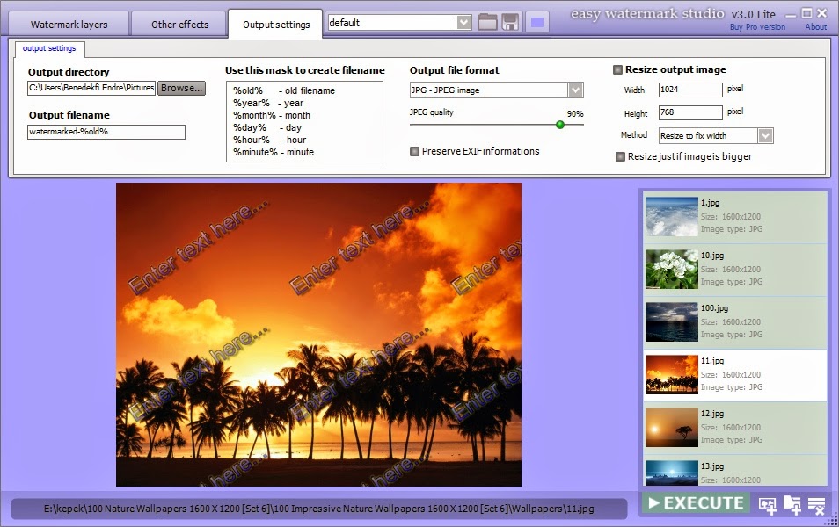This screenshot has height=527, width=839.
Task: Click the purple background color square
Action: pos(537,23)
